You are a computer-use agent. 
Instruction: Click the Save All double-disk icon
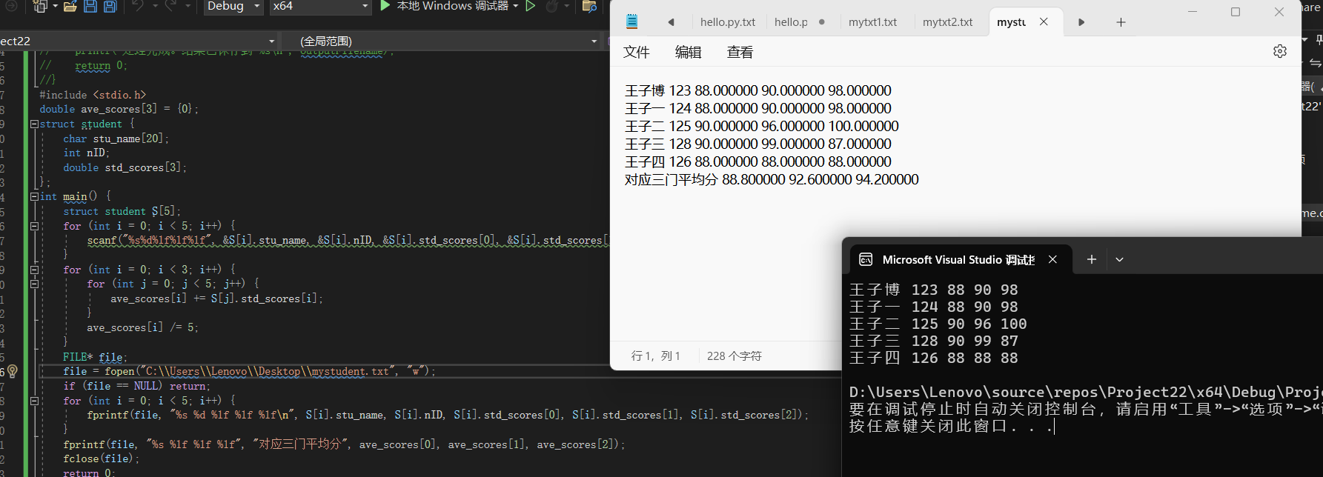110,6
